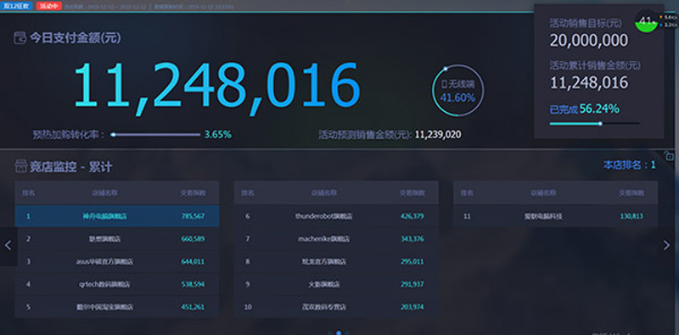The height and width of the screenshot is (335, 679).
Task: Click the 今日支付金额(元) heading
Action: point(75,38)
